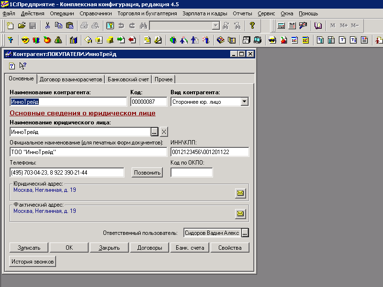Click the green arrow document icon
Image resolution: width=383 pixels, height=287 pixels.
click(x=121, y=40)
